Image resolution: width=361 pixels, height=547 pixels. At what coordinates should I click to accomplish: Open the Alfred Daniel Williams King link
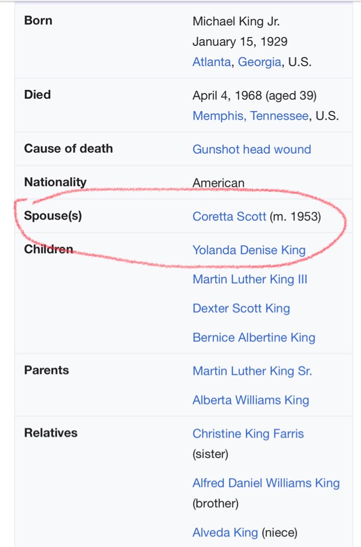(266, 483)
